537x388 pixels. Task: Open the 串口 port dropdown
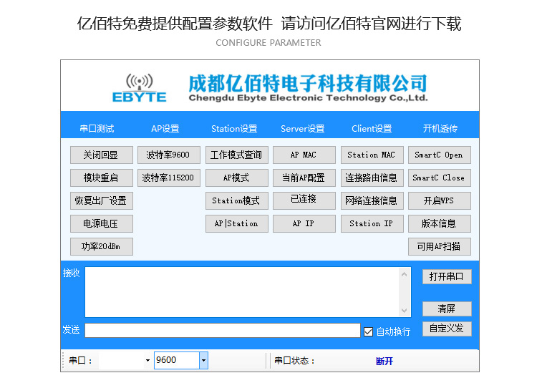(x=147, y=360)
